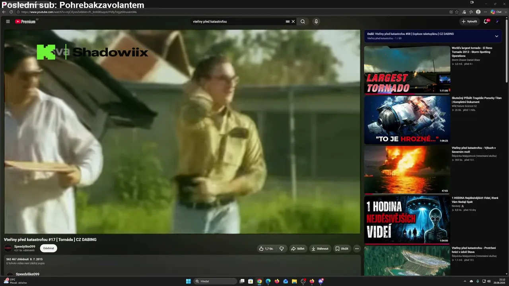Open the World's largest tornado thumbnail
Screen dimensions: 509x286
(x=407, y=70)
